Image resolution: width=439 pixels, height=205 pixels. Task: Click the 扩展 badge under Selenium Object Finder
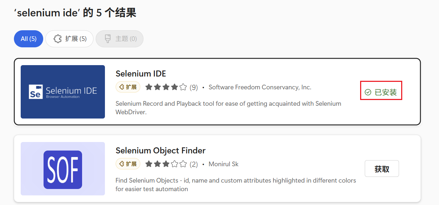pyautogui.click(x=128, y=164)
